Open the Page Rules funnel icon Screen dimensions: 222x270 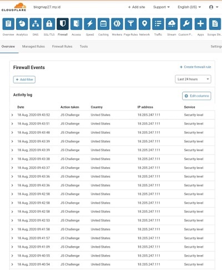131,24
